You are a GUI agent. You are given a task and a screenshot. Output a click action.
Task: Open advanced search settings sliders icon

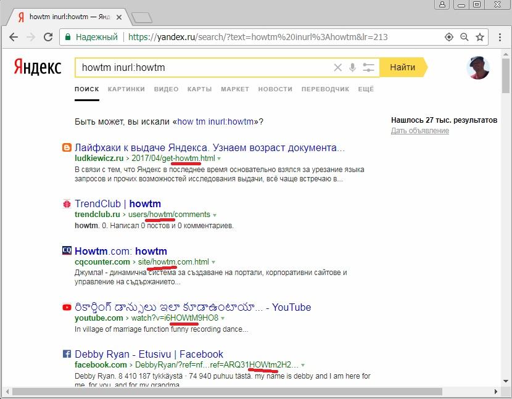[x=368, y=68]
